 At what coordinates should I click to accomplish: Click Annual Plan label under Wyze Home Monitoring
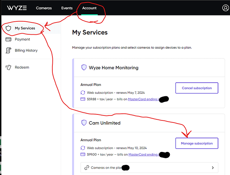click(x=91, y=85)
